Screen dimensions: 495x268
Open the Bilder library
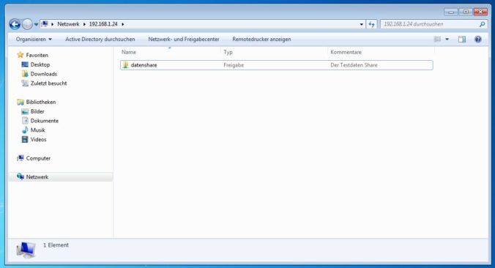[37, 111]
